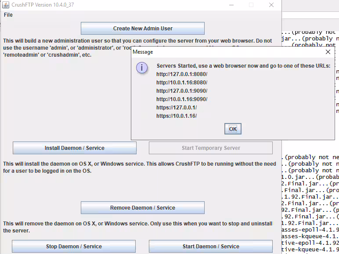Select the http://127.0.0.1:9090/ URL line
This screenshot has height=254, width=339.
[x=182, y=91]
